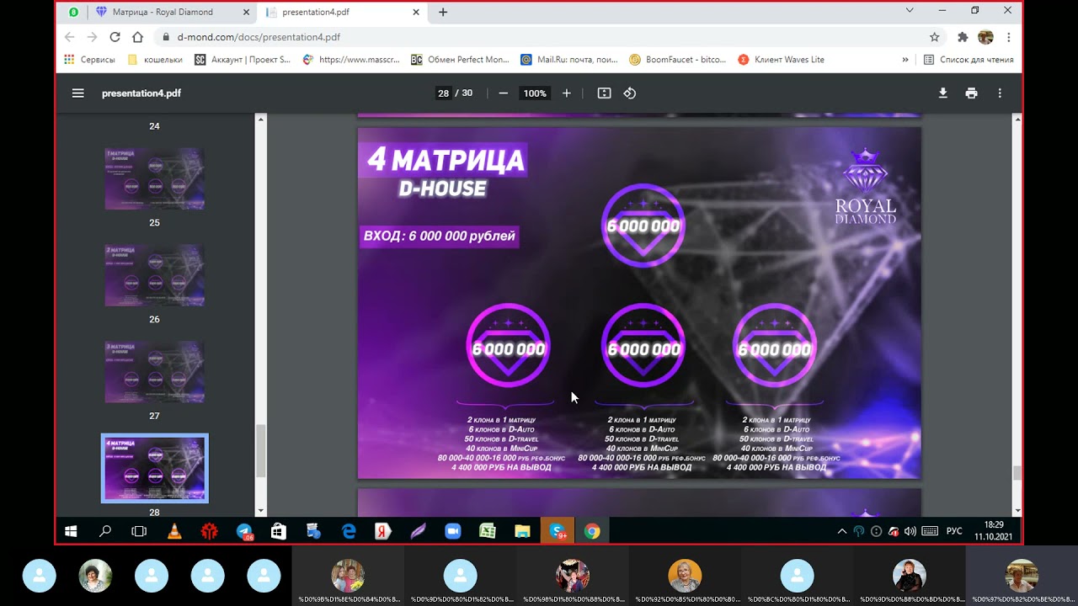Open the Аккаунт | Проект S... bookmark
The width and height of the screenshot is (1078, 606).
tap(243, 60)
